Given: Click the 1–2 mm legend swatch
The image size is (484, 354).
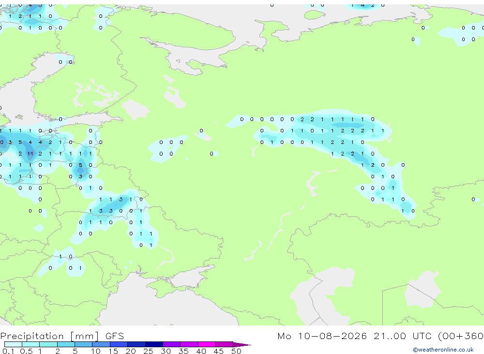Looking at the screenshot, I should tap(48, 344).
